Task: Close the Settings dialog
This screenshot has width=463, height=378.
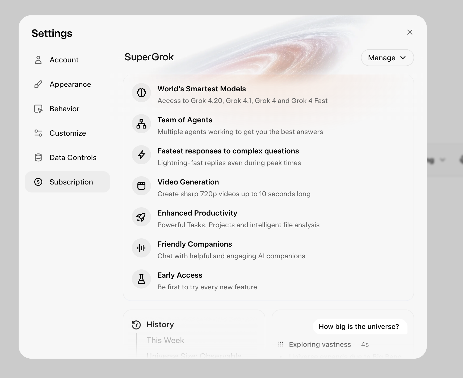Action: pyautogui.click(x=410, y=32)
